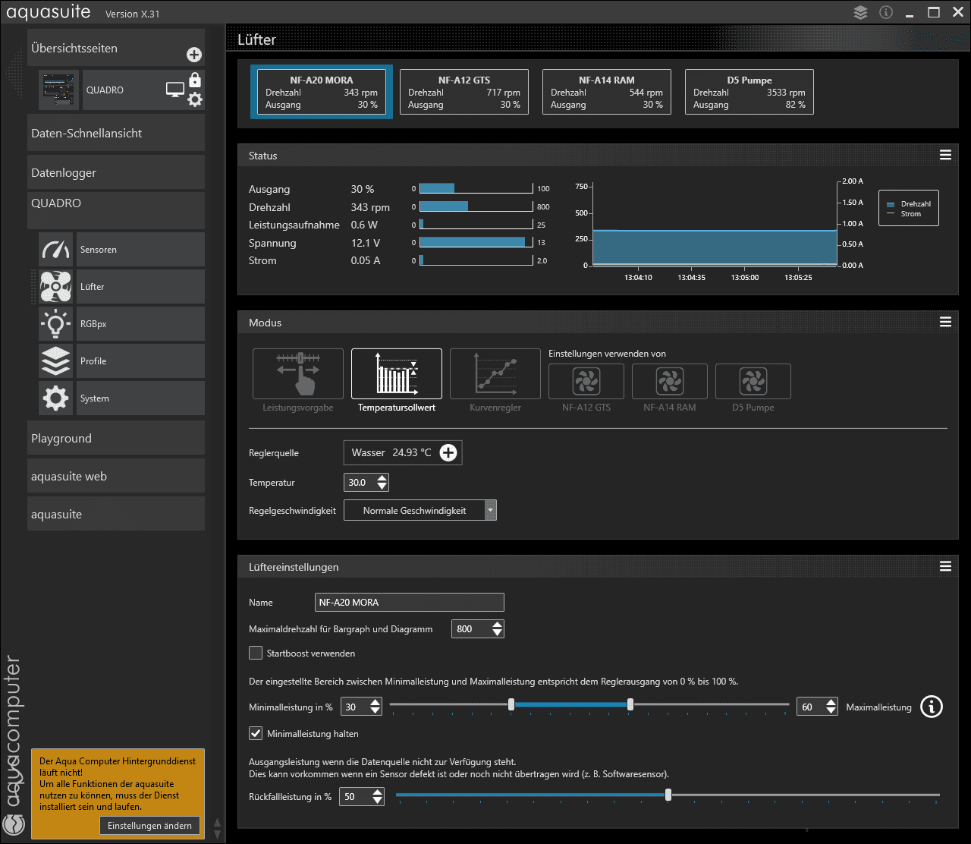Screen dimensions: 971x844
Task: Open the QUADRO overview page thumbnail
Action: tap(59, 90)
